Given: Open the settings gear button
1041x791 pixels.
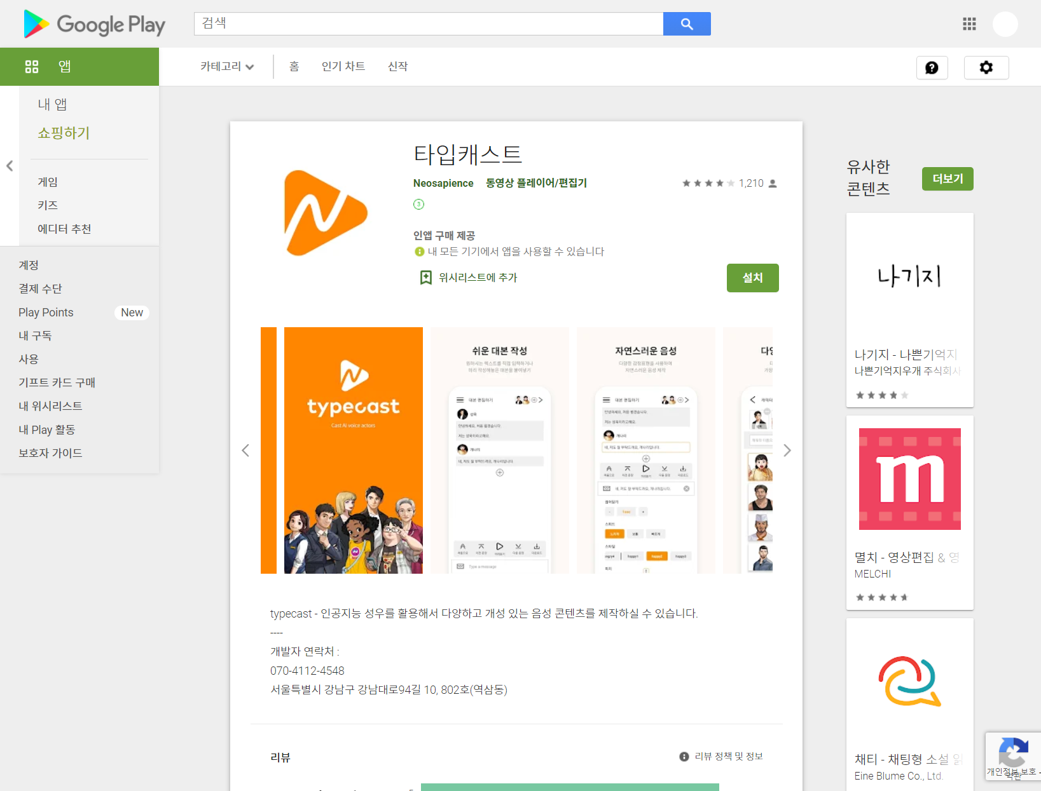Looking at the screenshot, I should click(986, 67).
